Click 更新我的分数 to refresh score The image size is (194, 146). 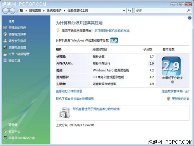coord(181,99)
